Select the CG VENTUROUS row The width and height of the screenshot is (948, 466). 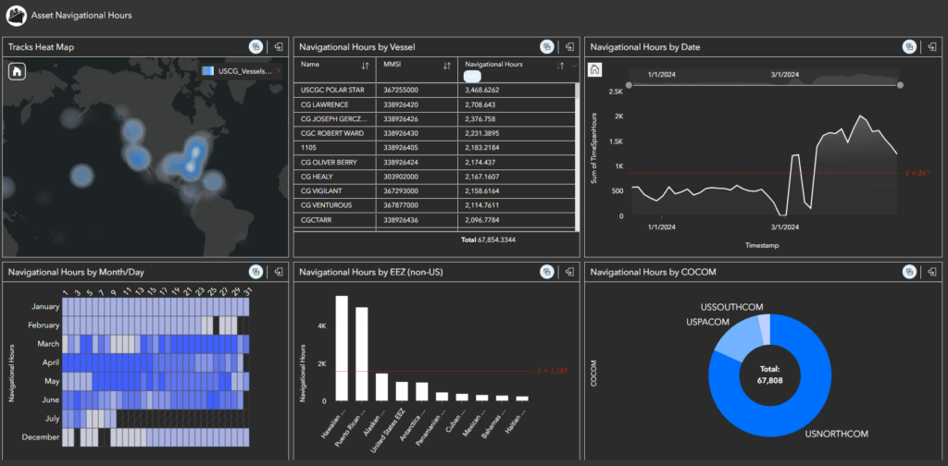point(434,205)
